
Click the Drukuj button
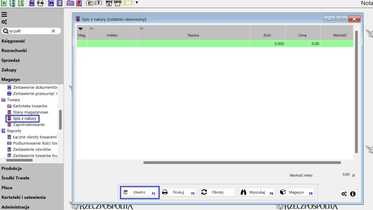[x=179, y=192]
